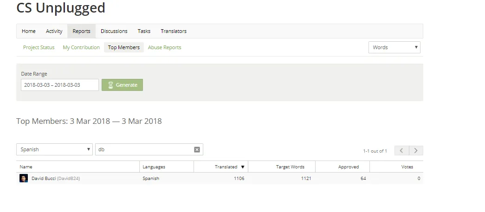Go to the previous page of results
Viewport: 485px width, 212px height.
(401, 150)
